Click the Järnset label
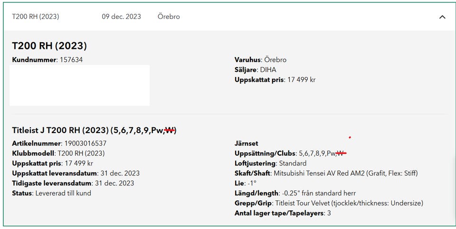Screen dimensions: 456x229 click(x=247, y=143)
